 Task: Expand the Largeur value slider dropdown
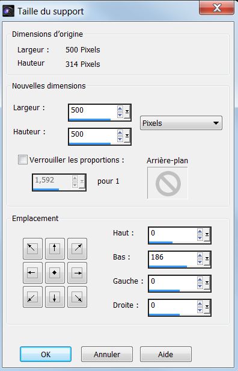[127, 111]
